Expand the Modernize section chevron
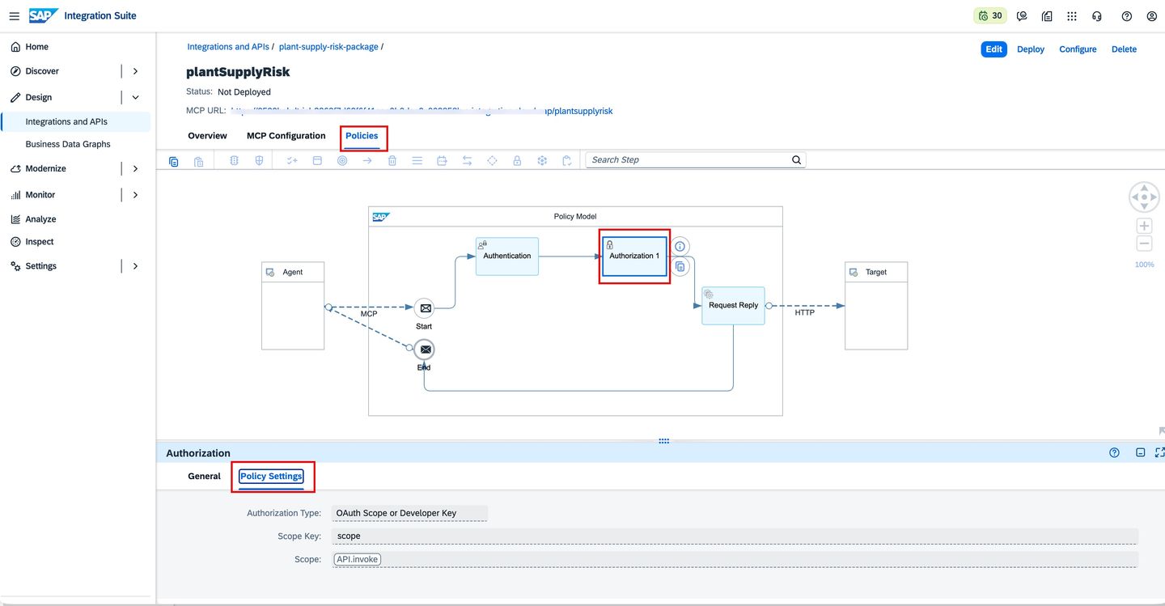This screenshot has height=606, width=1165. (135, 168)
